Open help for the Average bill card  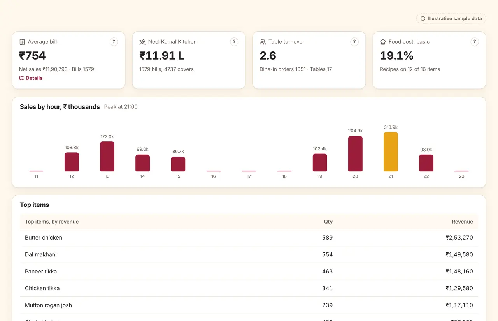click(114, 42)
